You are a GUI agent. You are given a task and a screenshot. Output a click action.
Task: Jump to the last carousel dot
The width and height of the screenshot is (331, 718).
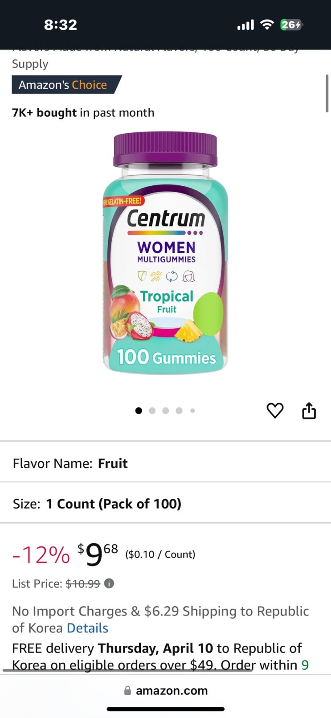pos(192,410)
